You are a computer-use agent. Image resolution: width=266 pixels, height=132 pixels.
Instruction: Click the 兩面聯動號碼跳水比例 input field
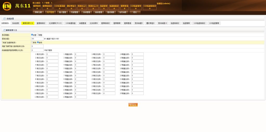pos(37,50)
